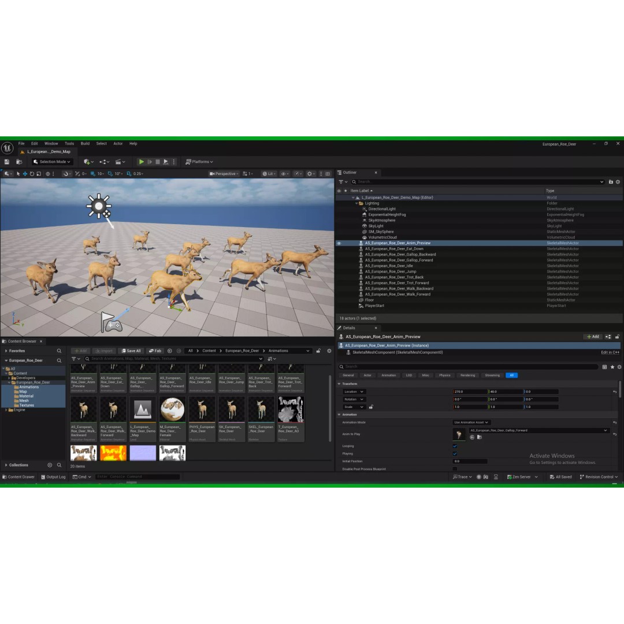Open the Cinematics clapperboard menu

120,162
